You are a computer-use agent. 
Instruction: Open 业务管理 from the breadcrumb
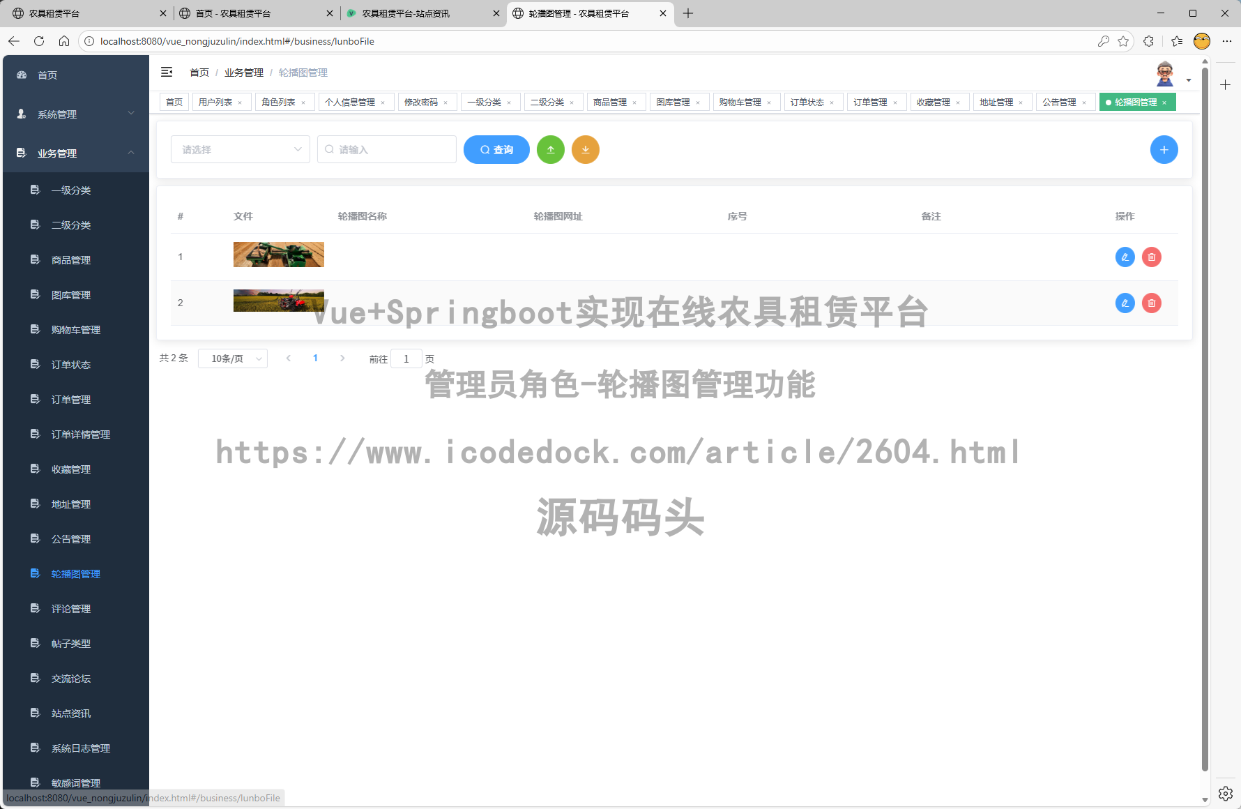click(x=244, y=72)
